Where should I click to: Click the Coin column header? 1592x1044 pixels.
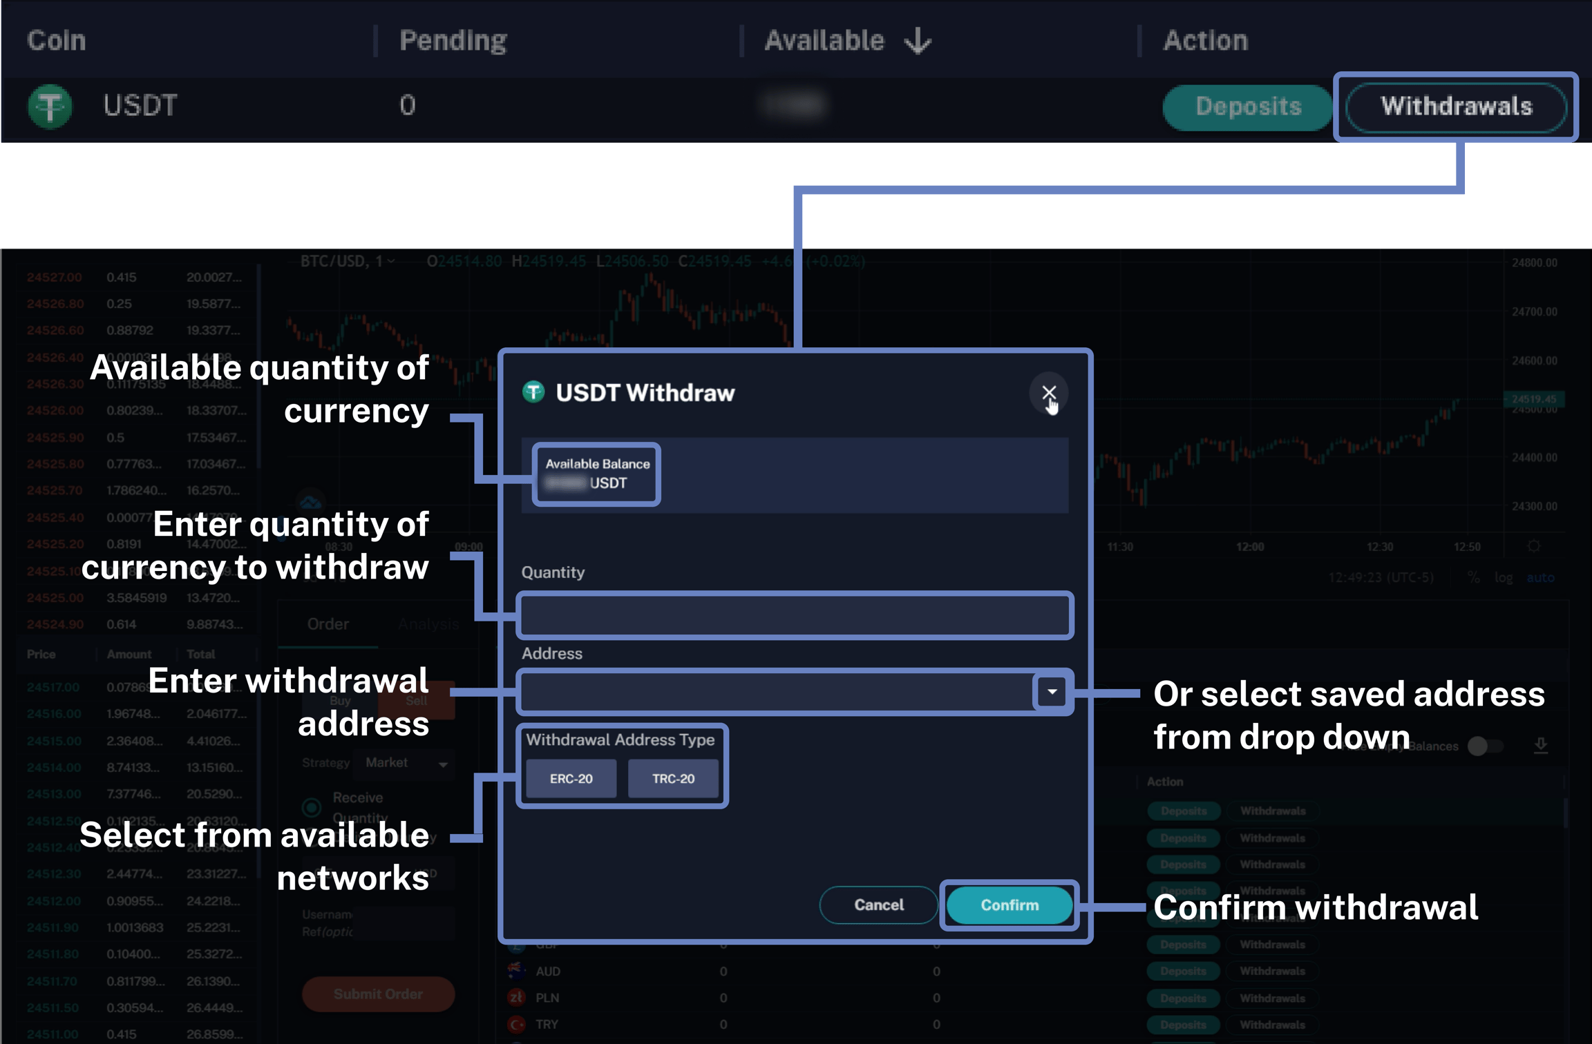57,41
